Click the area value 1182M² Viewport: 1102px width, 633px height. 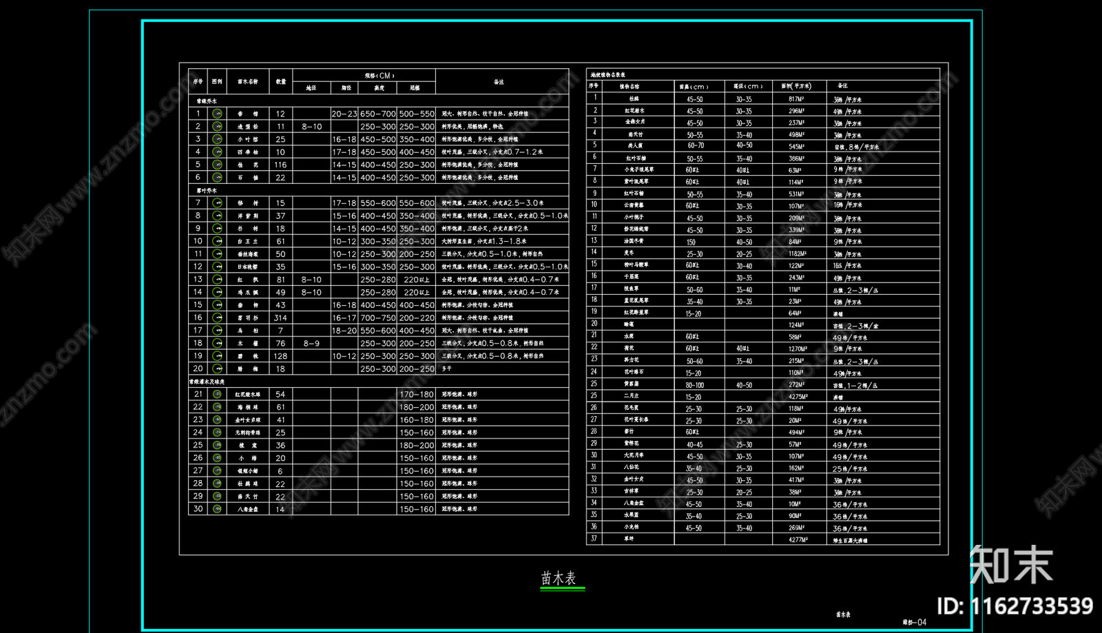(798, 253)
